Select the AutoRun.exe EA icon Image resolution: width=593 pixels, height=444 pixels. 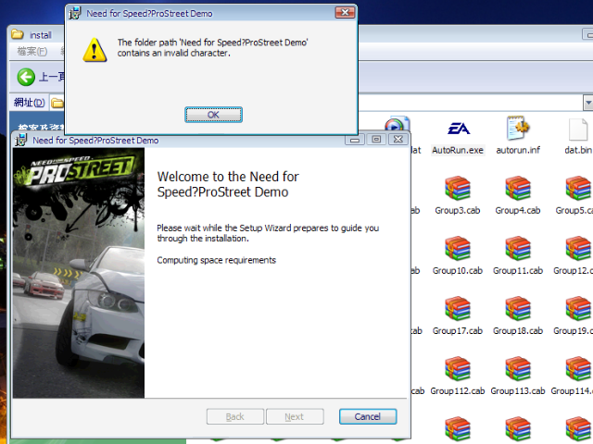(458, 129)
